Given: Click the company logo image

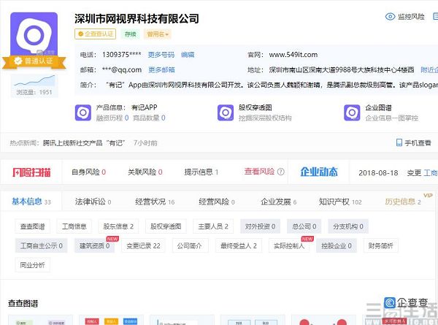Looking at the screenshot, I should pos(34,35).
